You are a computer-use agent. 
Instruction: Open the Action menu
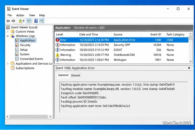[x=20, y=15]
